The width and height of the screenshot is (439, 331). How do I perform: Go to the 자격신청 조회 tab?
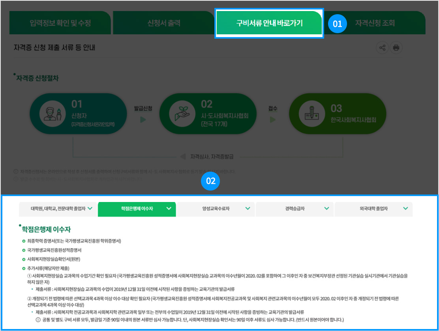point(375,23)
